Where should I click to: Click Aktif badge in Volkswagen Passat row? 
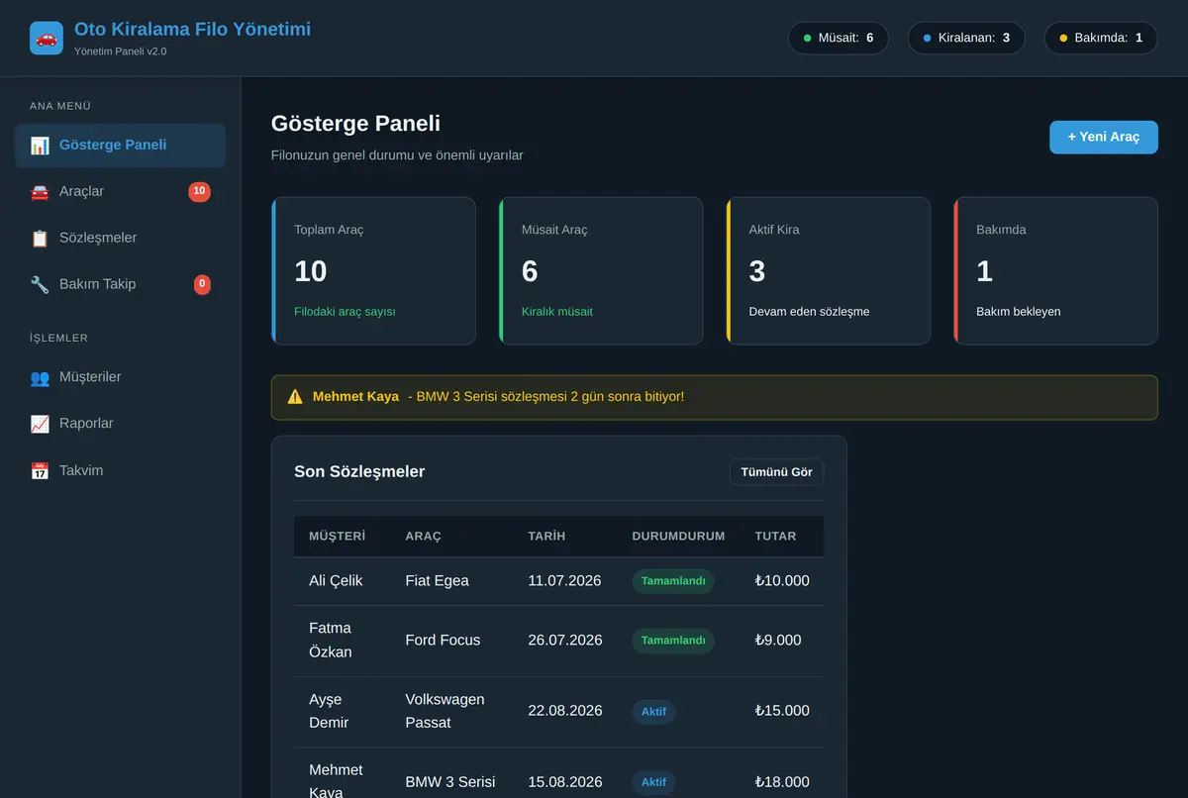653,712
